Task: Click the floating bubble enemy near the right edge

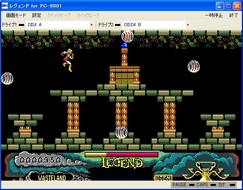Action: click(x=194, y=66)
